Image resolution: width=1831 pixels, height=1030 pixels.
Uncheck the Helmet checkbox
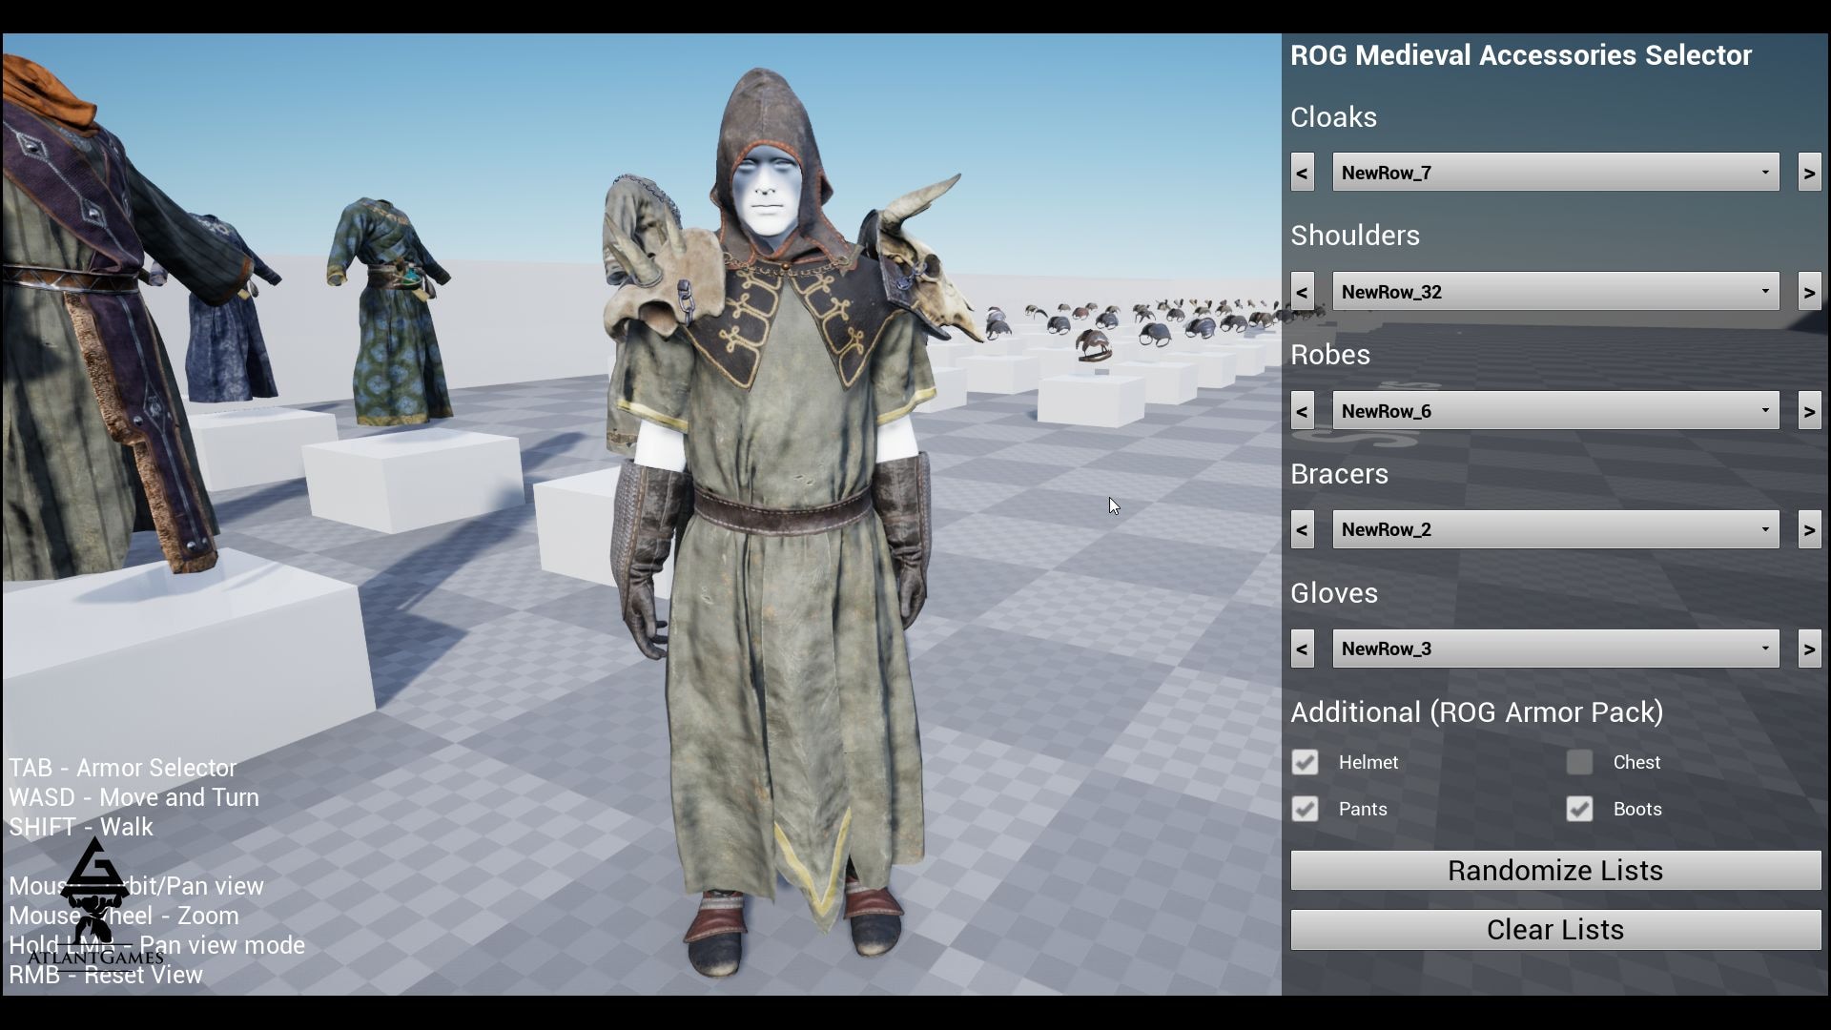pyautogui.click(x=1305, y=762)
